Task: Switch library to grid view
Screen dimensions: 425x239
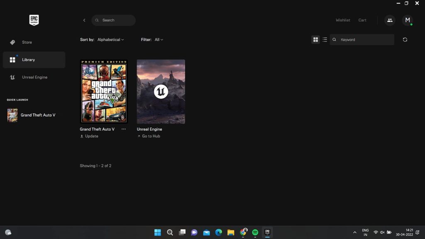Action: [315, 39]
